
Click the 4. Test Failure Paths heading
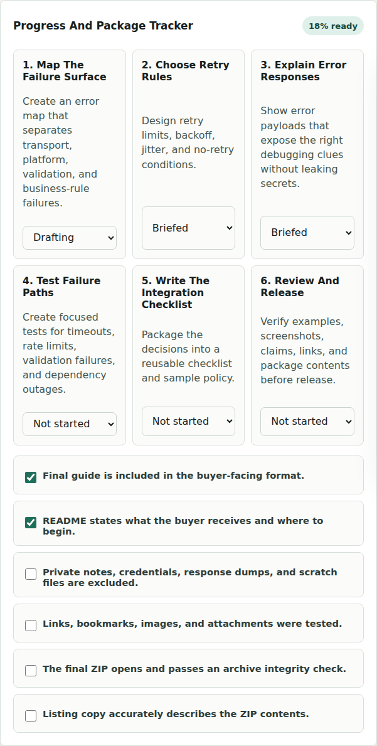coord(62,286)
